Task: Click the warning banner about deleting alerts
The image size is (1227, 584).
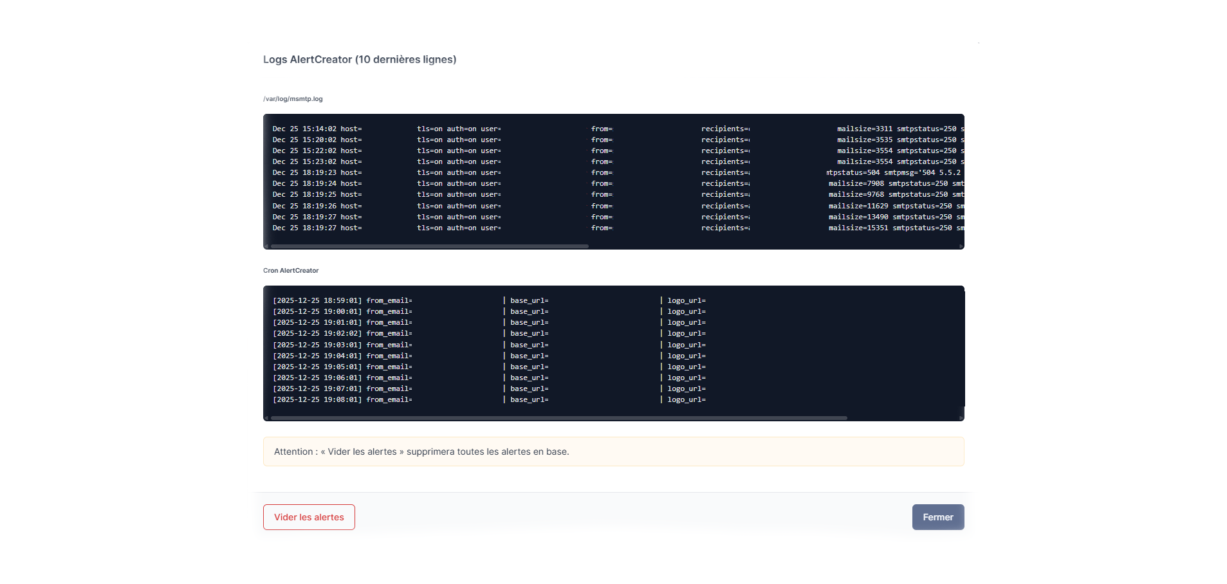Action: (613, 451)
